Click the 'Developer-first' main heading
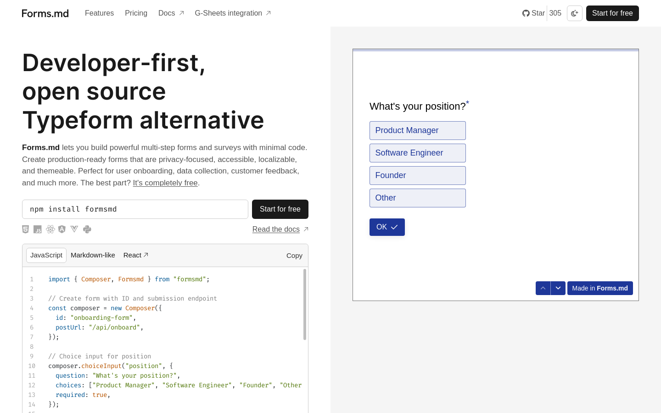 pos(143,91)
